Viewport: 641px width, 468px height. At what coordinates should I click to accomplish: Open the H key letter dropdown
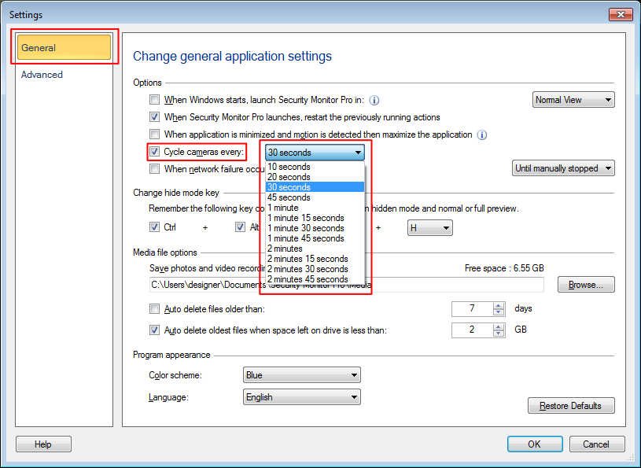[429, 227]
